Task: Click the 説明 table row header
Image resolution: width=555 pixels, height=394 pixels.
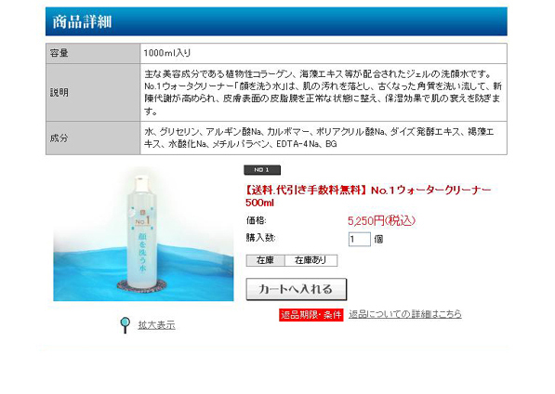Action: click(x=93, y=93)
